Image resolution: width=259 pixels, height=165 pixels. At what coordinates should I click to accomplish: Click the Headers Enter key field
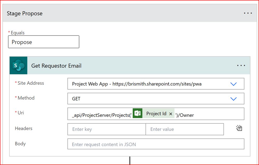(x=107, y=129)
